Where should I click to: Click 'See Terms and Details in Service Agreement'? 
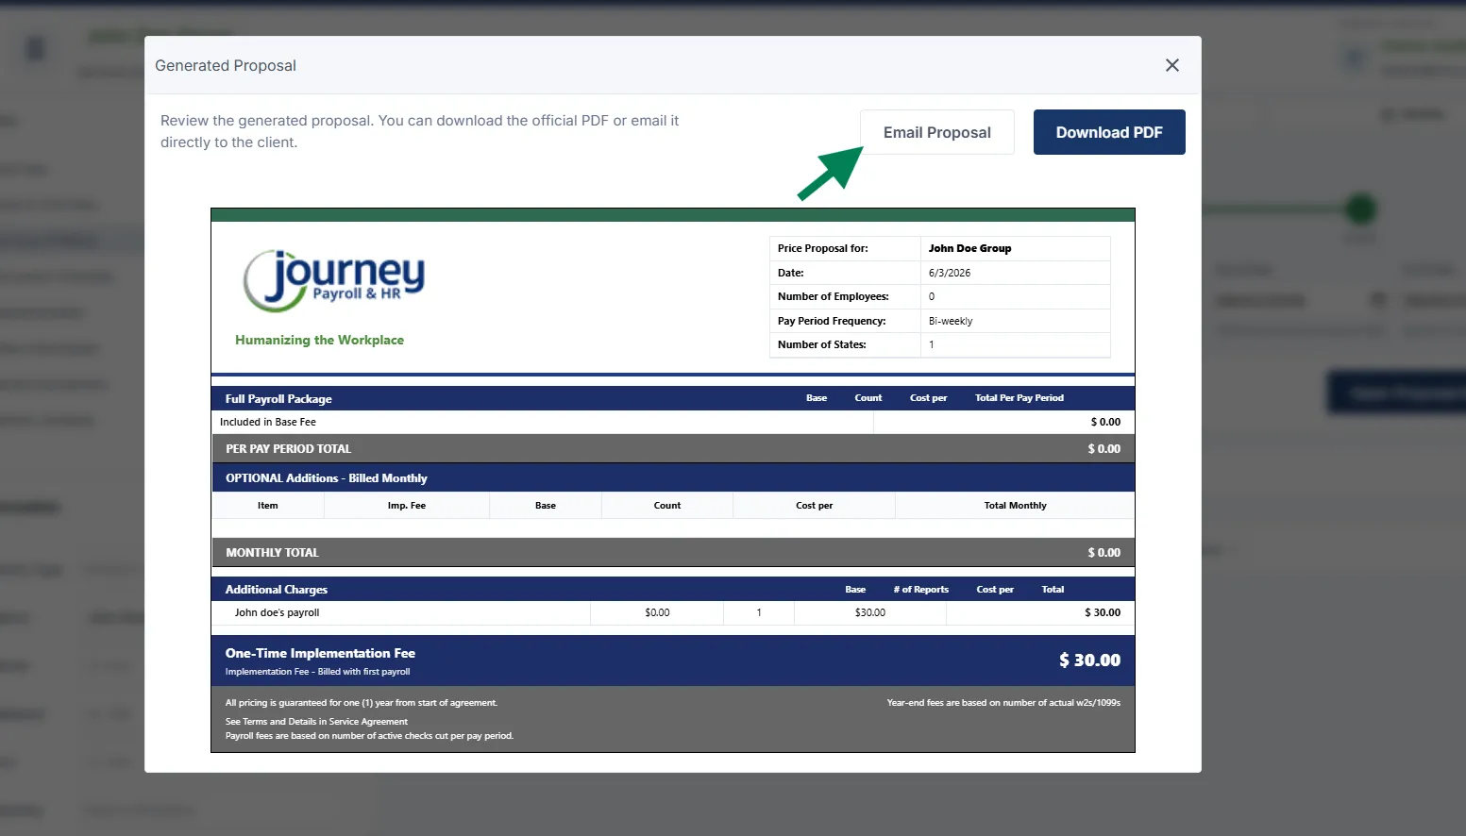coord(316,722)
